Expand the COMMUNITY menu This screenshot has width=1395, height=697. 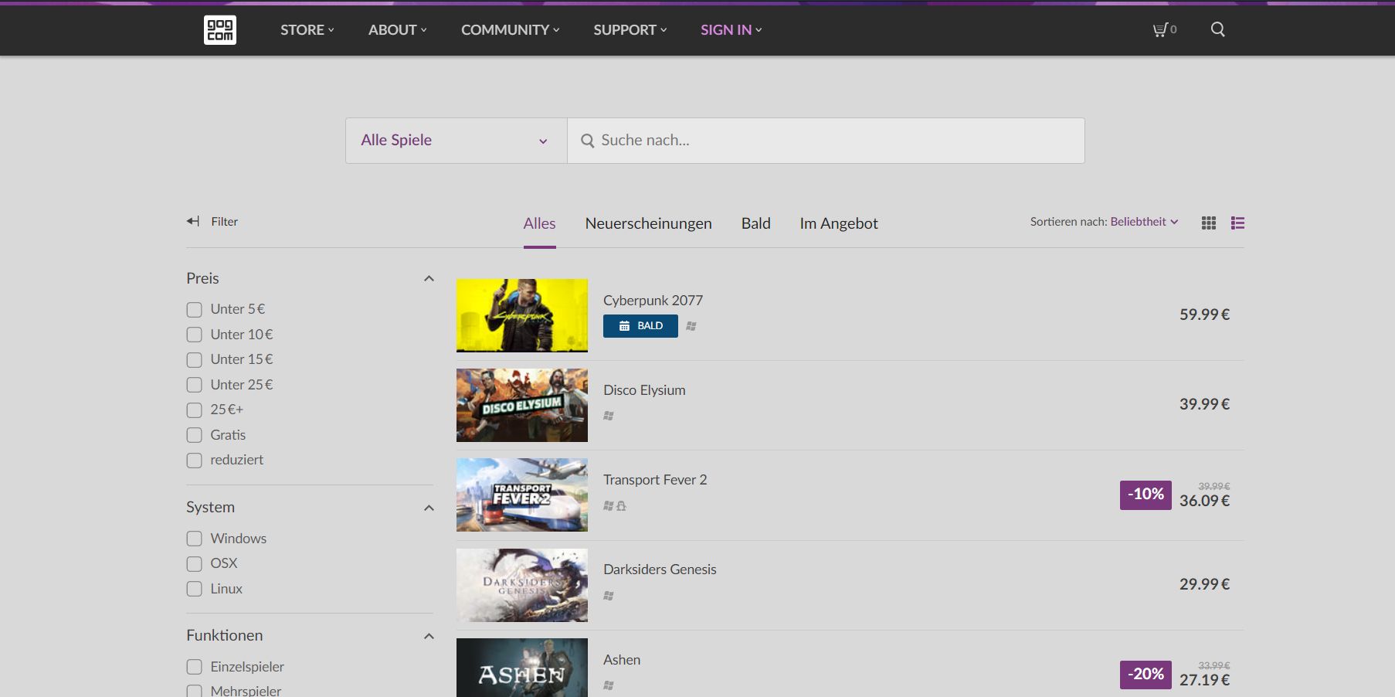pyautogui.click(x=511, y=29)
